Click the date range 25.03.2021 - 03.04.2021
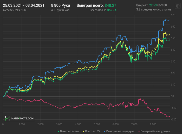Viewport: 182px width, 134px height. (x=24, y=5)
